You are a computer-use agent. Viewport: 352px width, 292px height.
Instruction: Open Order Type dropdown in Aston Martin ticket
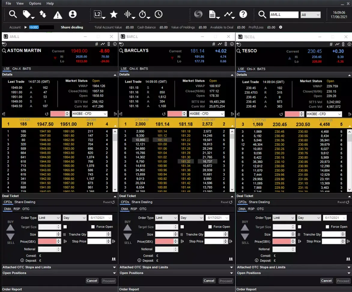coord(49,218)
